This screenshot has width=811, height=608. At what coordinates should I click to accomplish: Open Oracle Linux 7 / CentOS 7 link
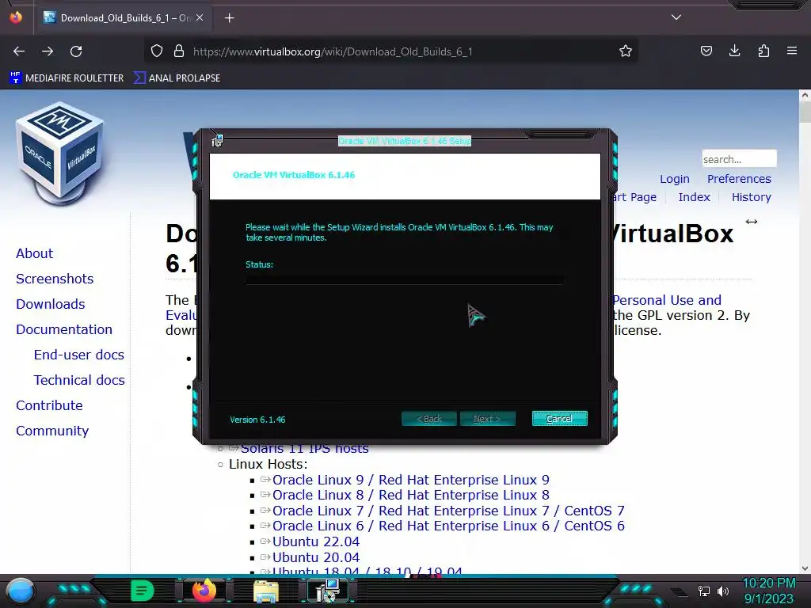(448, 511)
